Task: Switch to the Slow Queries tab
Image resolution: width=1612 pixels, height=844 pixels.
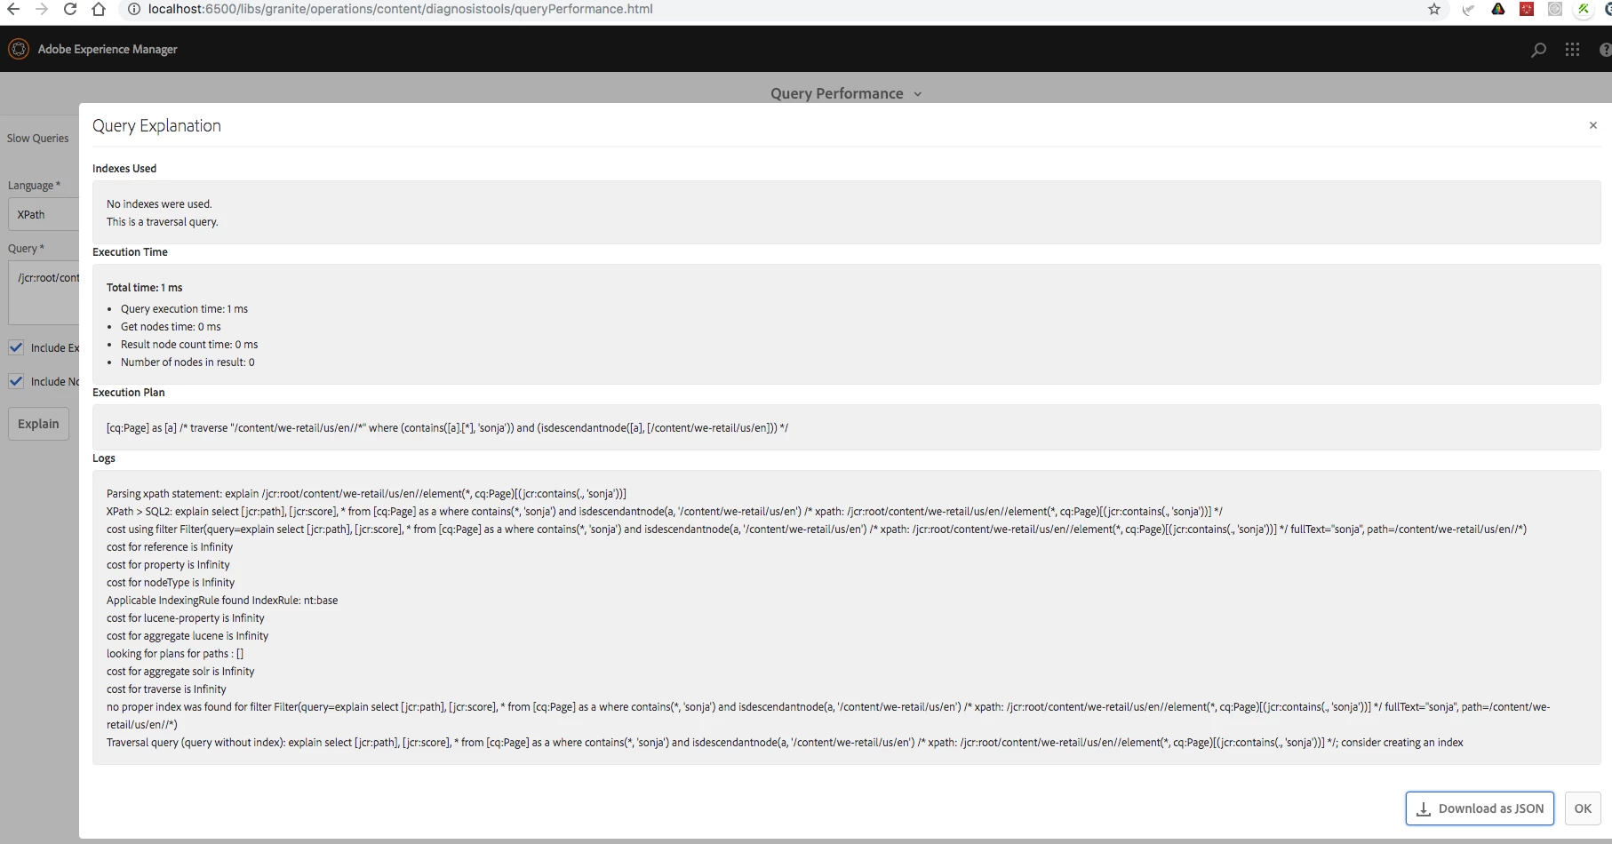Action: point(37,138)
